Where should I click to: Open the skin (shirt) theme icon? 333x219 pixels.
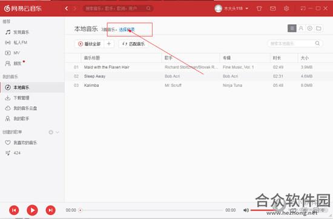coord(259,8)
